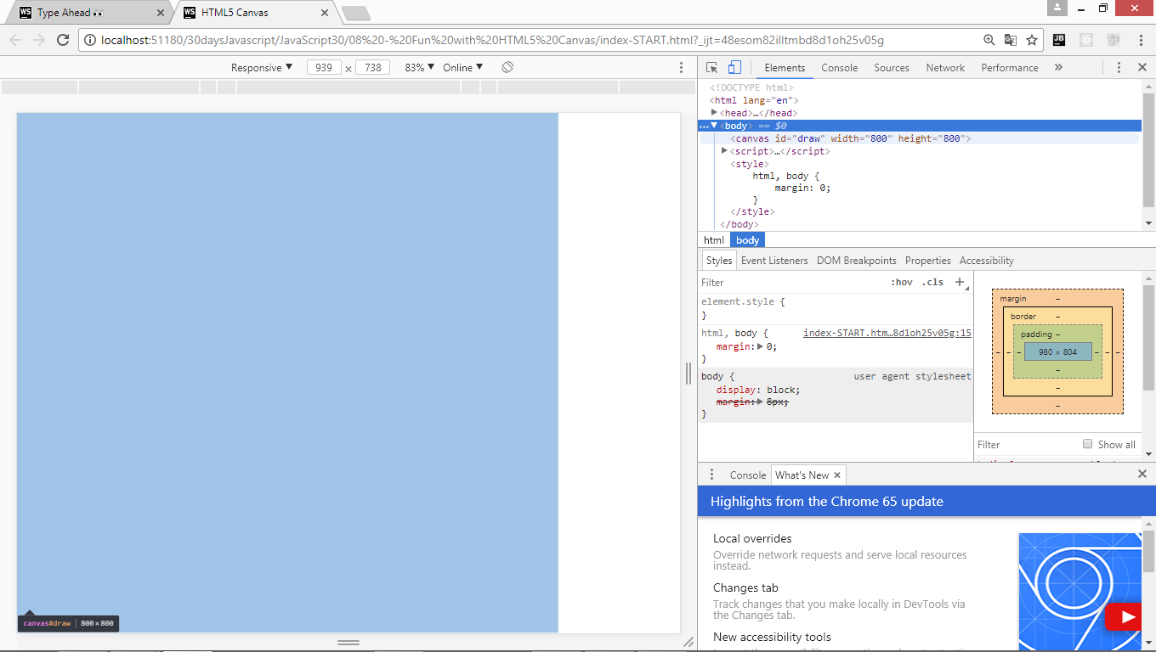This screenshot has width=1156, height=652.
Task: Select the Event Listeners tab
Action: 773,261
